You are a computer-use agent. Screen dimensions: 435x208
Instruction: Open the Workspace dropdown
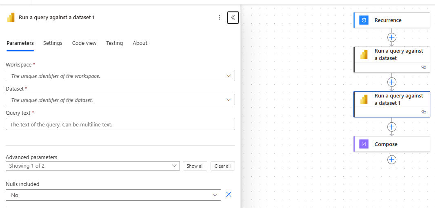coord(120,76)
